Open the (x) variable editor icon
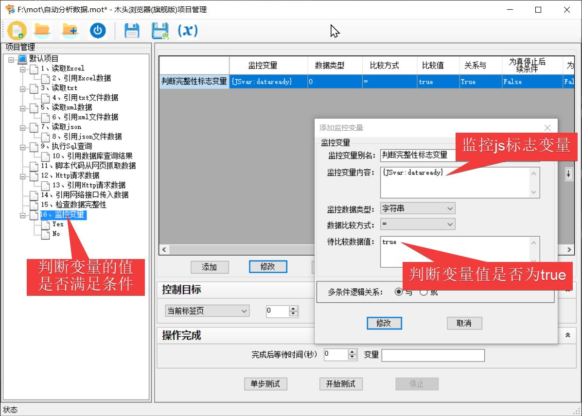The image size is (582, 416). pyautogui.click(x=187, y=30)
